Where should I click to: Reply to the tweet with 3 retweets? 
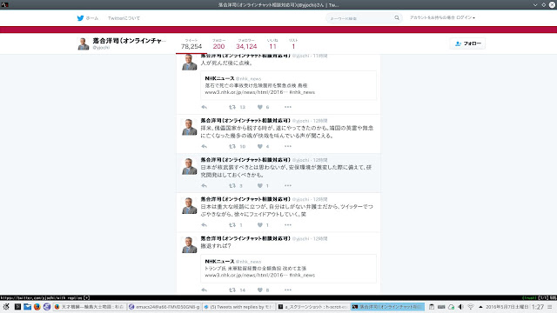tap(204, 185)
